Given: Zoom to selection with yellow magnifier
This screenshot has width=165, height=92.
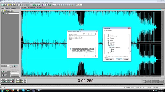Looking at the screenshot, I should 17,82.
